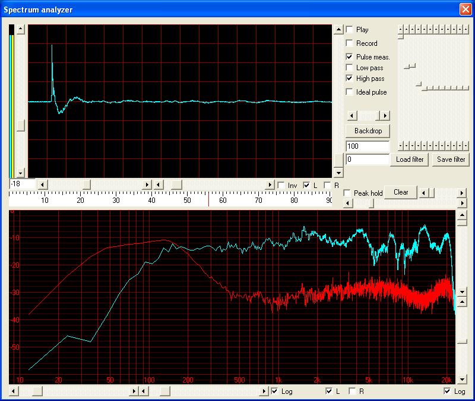Click thumb of spectrum's upper vertical scrollbar
This screenshot has width=475, height=401.
click(462, 223)
